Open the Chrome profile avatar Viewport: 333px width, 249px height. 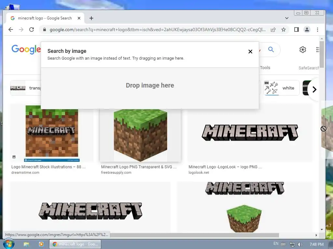307,30
